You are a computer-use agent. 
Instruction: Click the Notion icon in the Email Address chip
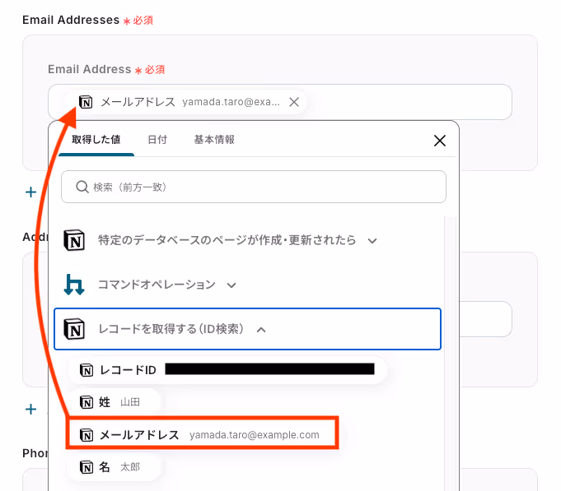[86, 102]
